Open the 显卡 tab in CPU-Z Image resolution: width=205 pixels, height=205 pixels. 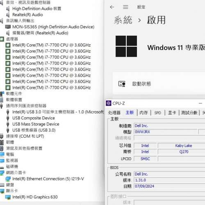tap(172, 113)
